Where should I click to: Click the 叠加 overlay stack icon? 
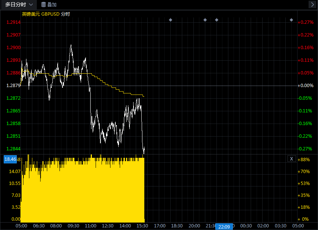coord(44,4)
